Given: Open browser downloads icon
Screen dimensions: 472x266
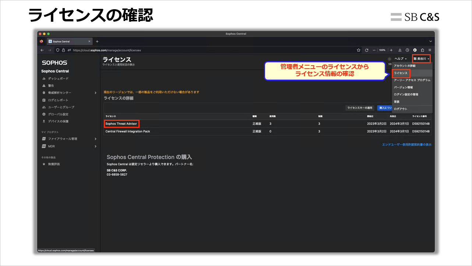Looking at the screenshot, I should [400, 50].
